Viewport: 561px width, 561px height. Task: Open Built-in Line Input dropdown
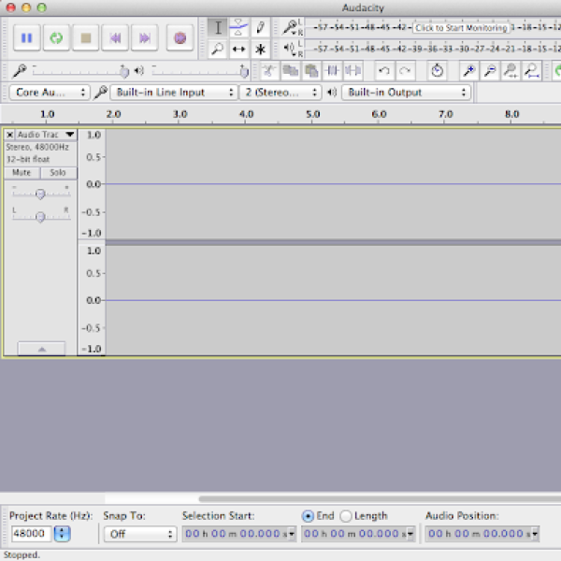[174, 93]
